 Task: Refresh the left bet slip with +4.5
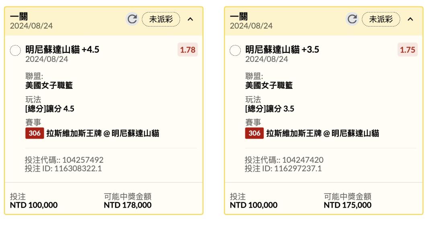(x=132, y=19)
